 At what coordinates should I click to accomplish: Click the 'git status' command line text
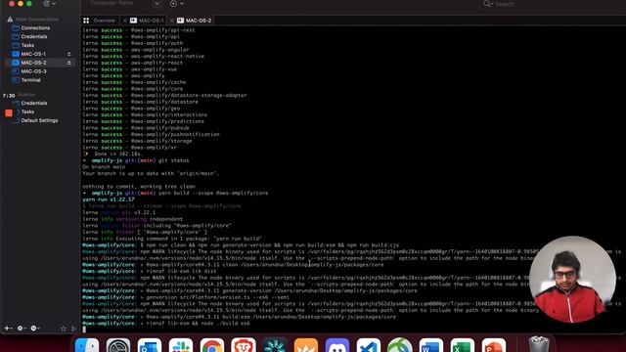point(173,160)
